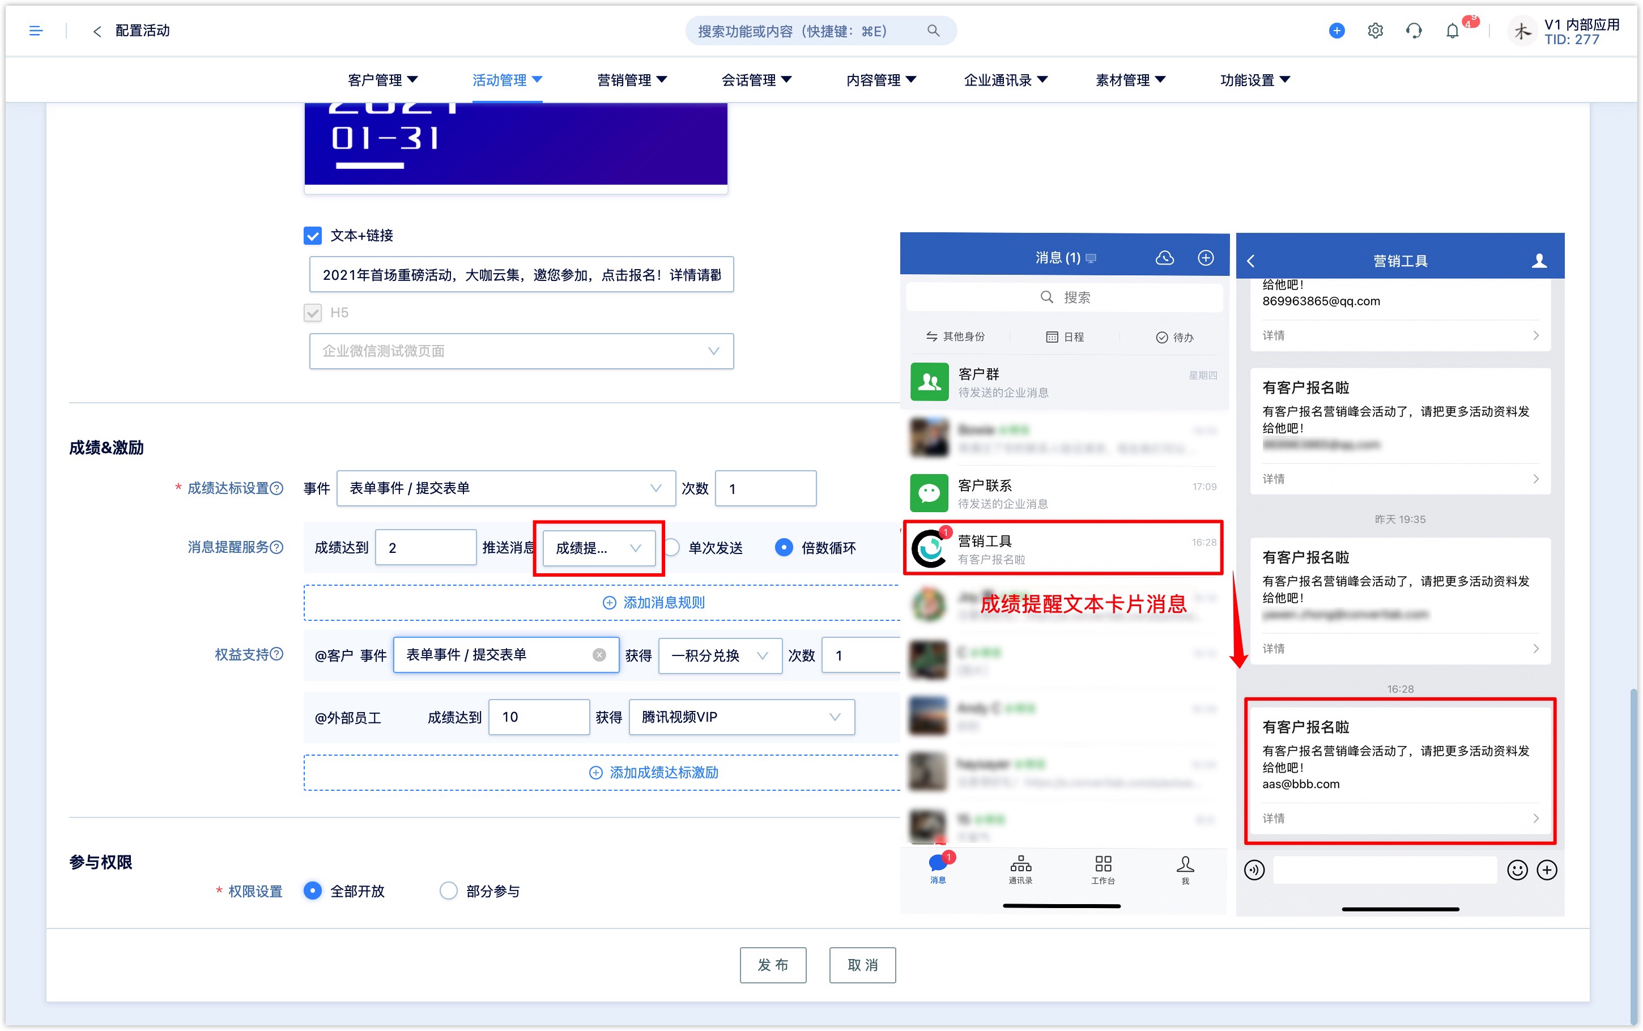The image size is (1643, 1031).
Task: Open the notifications bell
Action: pyautogui.click(x=1452, y=31)
